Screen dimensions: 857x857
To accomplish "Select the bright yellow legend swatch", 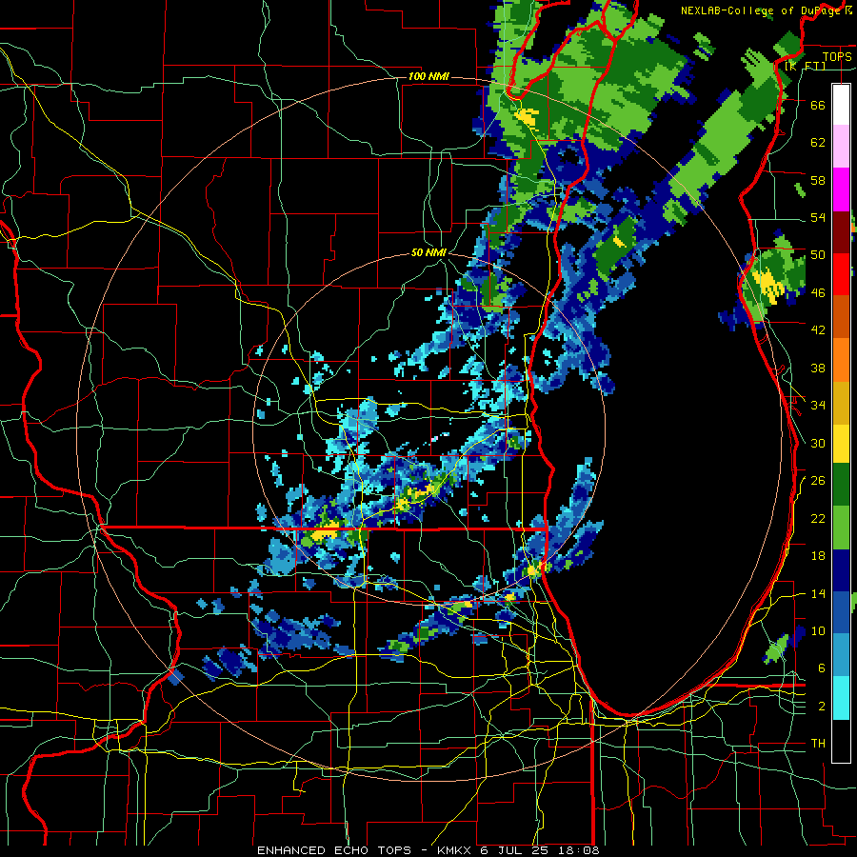I will point(841,443).
